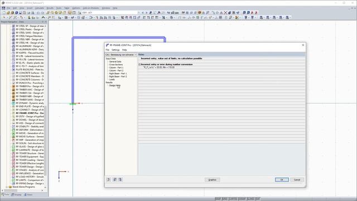Select Loads in dialog tree
The height and width of the screenshot is (201, 357).
(112, 79)
